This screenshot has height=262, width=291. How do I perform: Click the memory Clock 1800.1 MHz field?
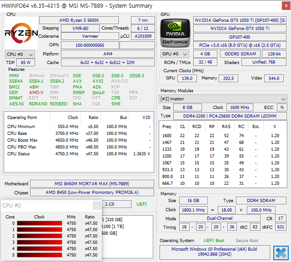(x=193, y=210)
